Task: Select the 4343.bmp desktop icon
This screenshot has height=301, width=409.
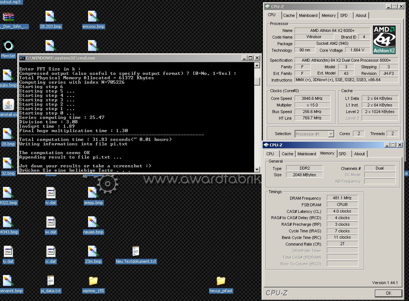Action: 9,225
